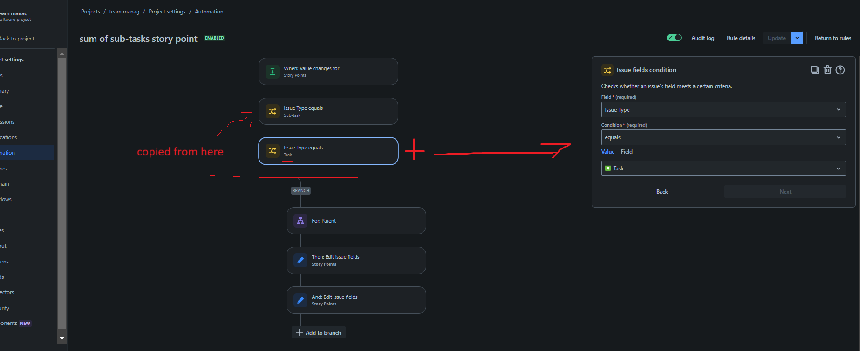Open the equals condition dropdown
Image resolution: width=860 pixels, height=351 pixels.
click(723, 137)
